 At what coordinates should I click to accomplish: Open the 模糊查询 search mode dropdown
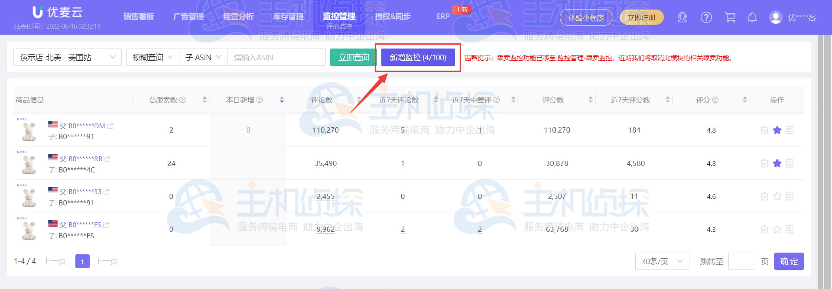tap(153, 57)
